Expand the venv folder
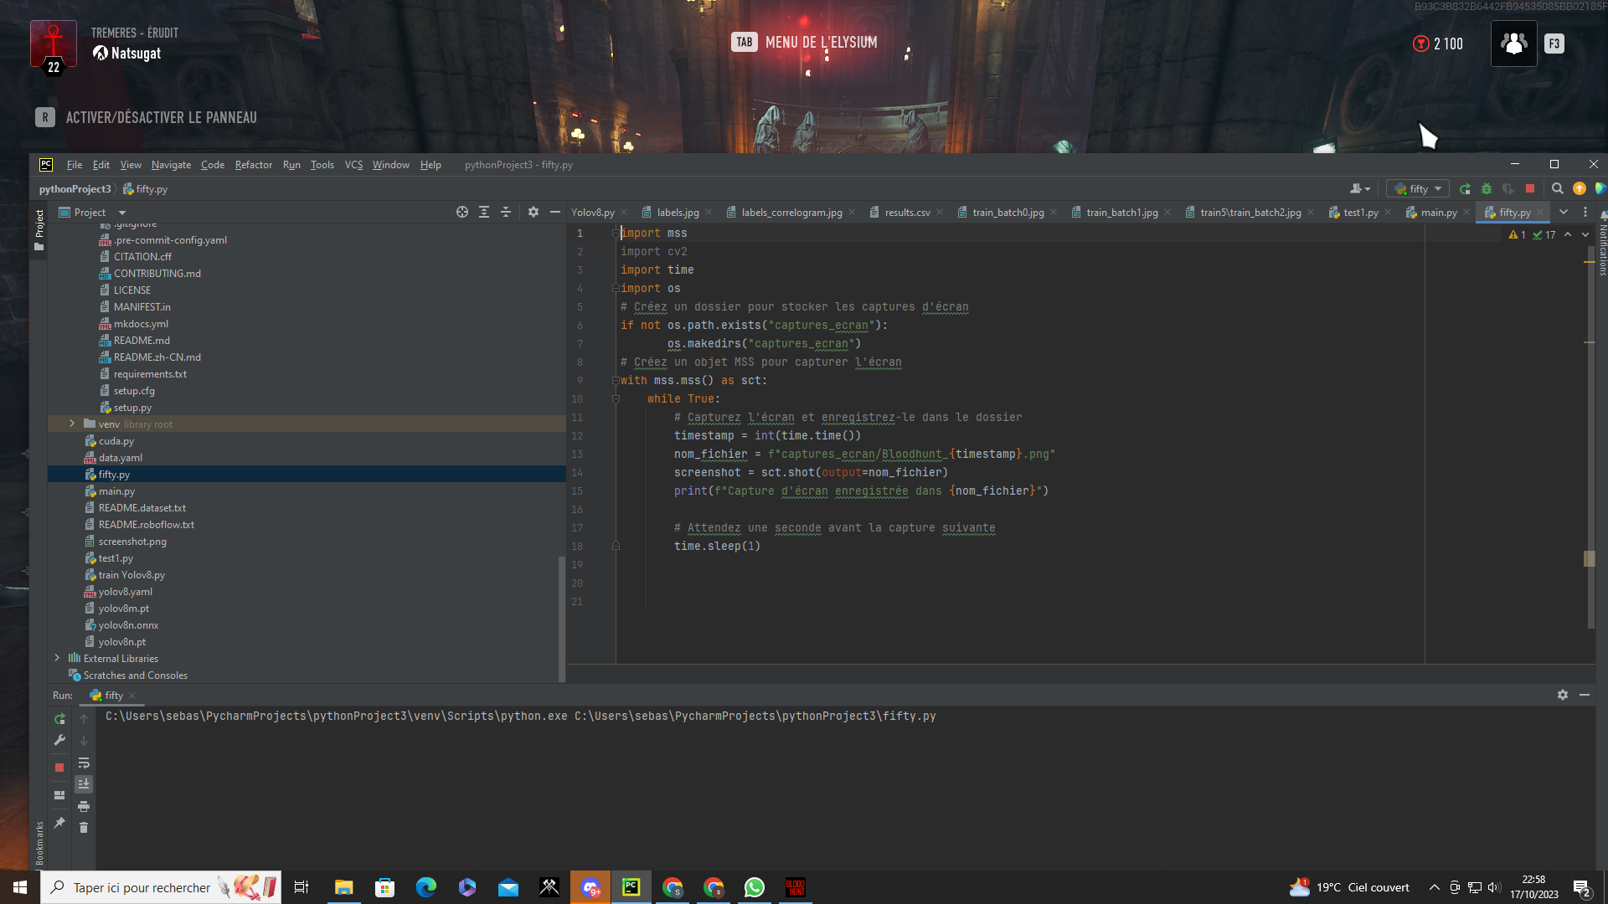1608x904 pixels. pos(72,424)
